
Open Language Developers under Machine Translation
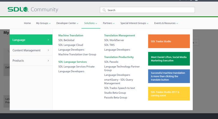pos(71,50)
